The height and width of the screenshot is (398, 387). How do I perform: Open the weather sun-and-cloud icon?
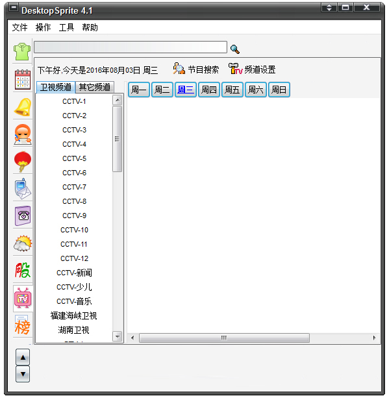click(23, 243)
